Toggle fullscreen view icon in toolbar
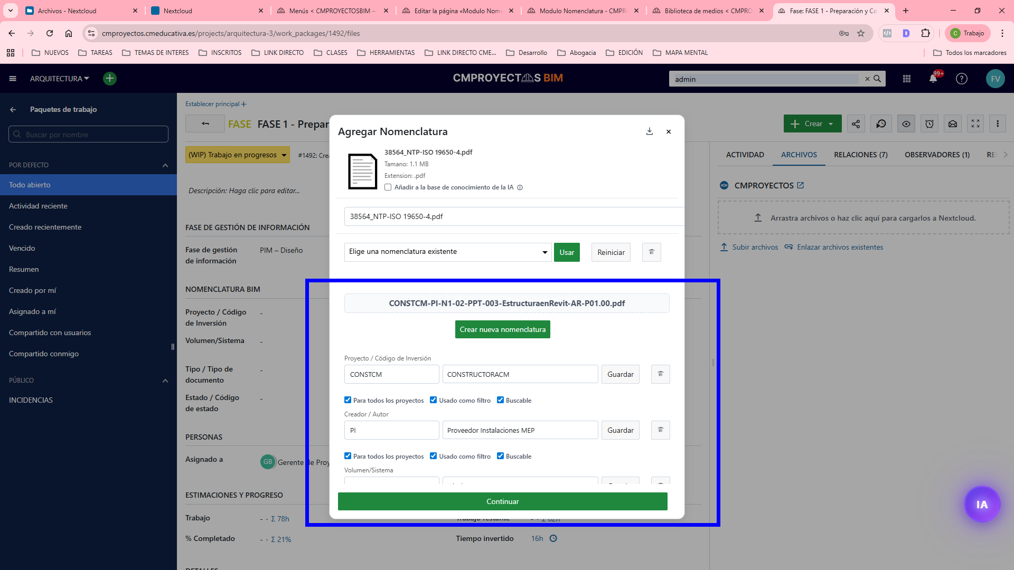Viewport: 1014px width, 570px height. [975, 123]
